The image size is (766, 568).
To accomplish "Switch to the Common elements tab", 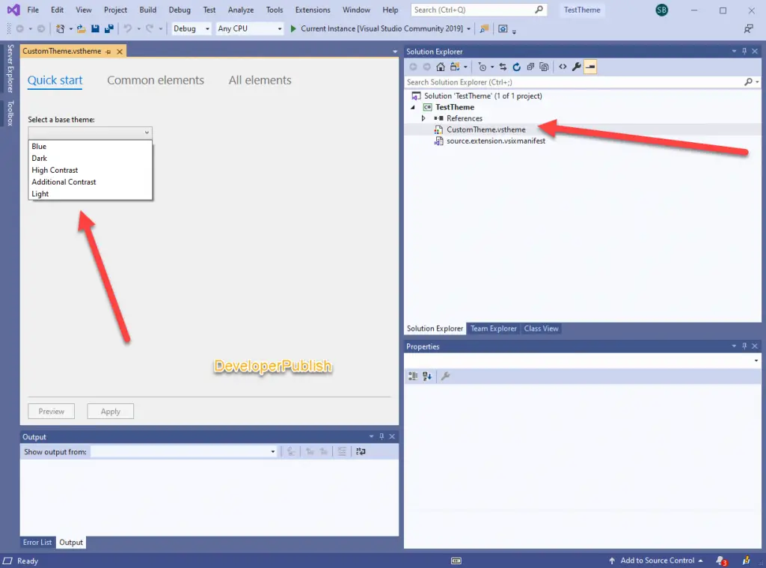I will click(156, 80).
